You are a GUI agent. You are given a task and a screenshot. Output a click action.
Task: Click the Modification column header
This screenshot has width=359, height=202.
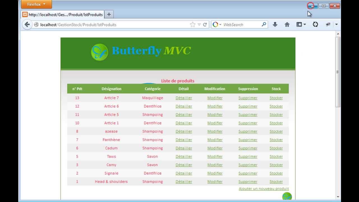click(215, 89)
